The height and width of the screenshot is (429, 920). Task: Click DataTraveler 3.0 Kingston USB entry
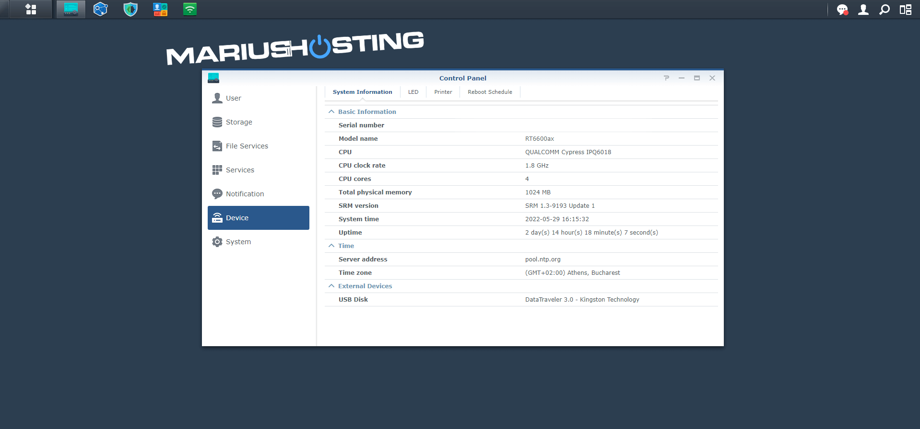click(x=582, y=300)
